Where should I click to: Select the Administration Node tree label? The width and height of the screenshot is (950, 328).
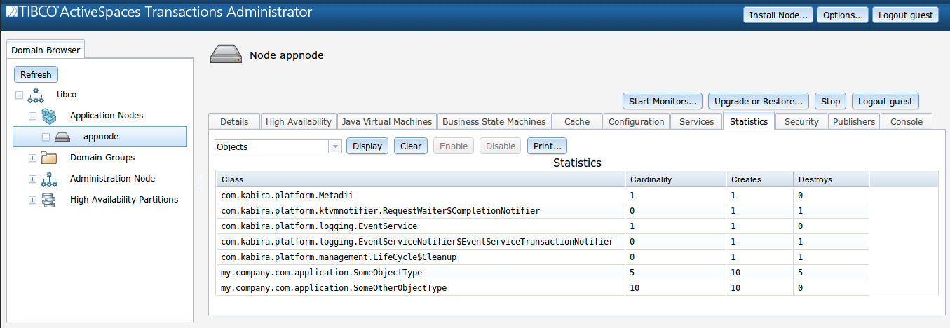tap(112, 179)
